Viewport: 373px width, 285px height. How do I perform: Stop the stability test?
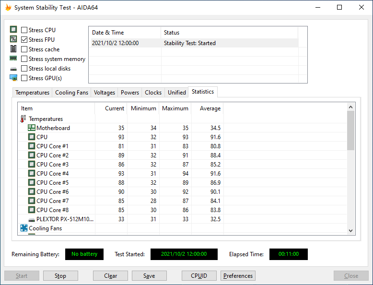(60, 276)
